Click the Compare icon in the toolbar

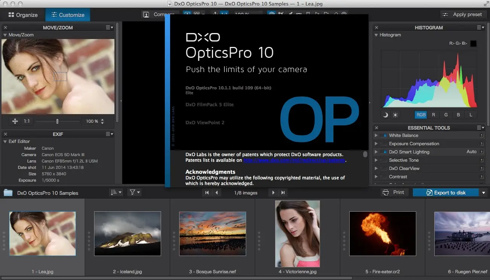(146, 15)
